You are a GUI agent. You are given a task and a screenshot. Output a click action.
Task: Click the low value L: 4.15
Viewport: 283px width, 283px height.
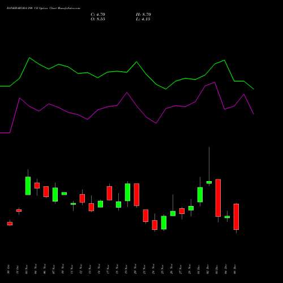click(x=143, y=19)
